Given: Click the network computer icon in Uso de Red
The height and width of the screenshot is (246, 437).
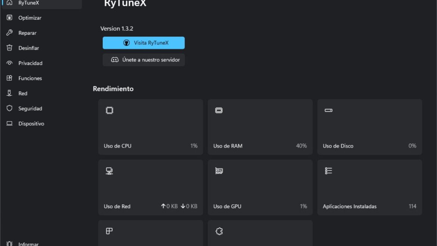Looking at the screenshot, I should tap(109, 171).
